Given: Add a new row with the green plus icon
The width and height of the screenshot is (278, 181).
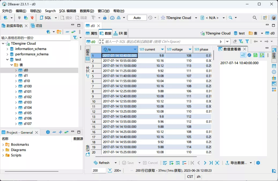Looking at the screenshot, I should coord(171,163).
